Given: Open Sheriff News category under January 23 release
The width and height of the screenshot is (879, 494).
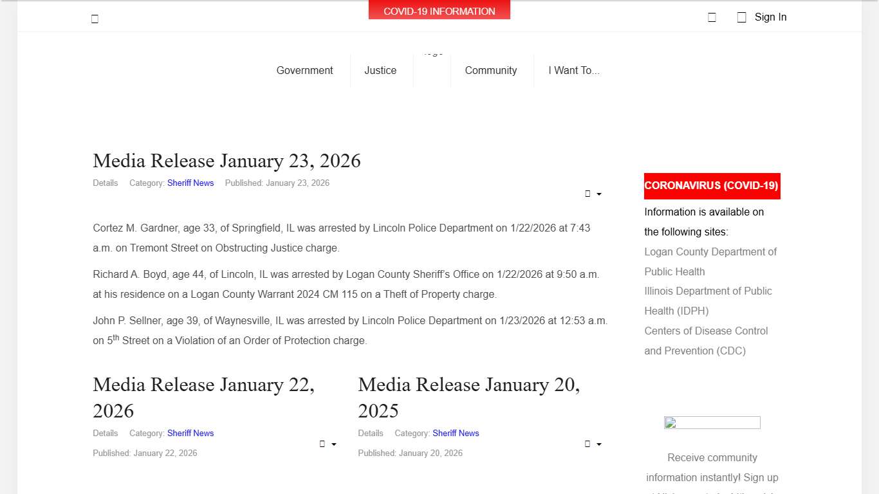Looking at the screenshot, I should pos(190,183).
